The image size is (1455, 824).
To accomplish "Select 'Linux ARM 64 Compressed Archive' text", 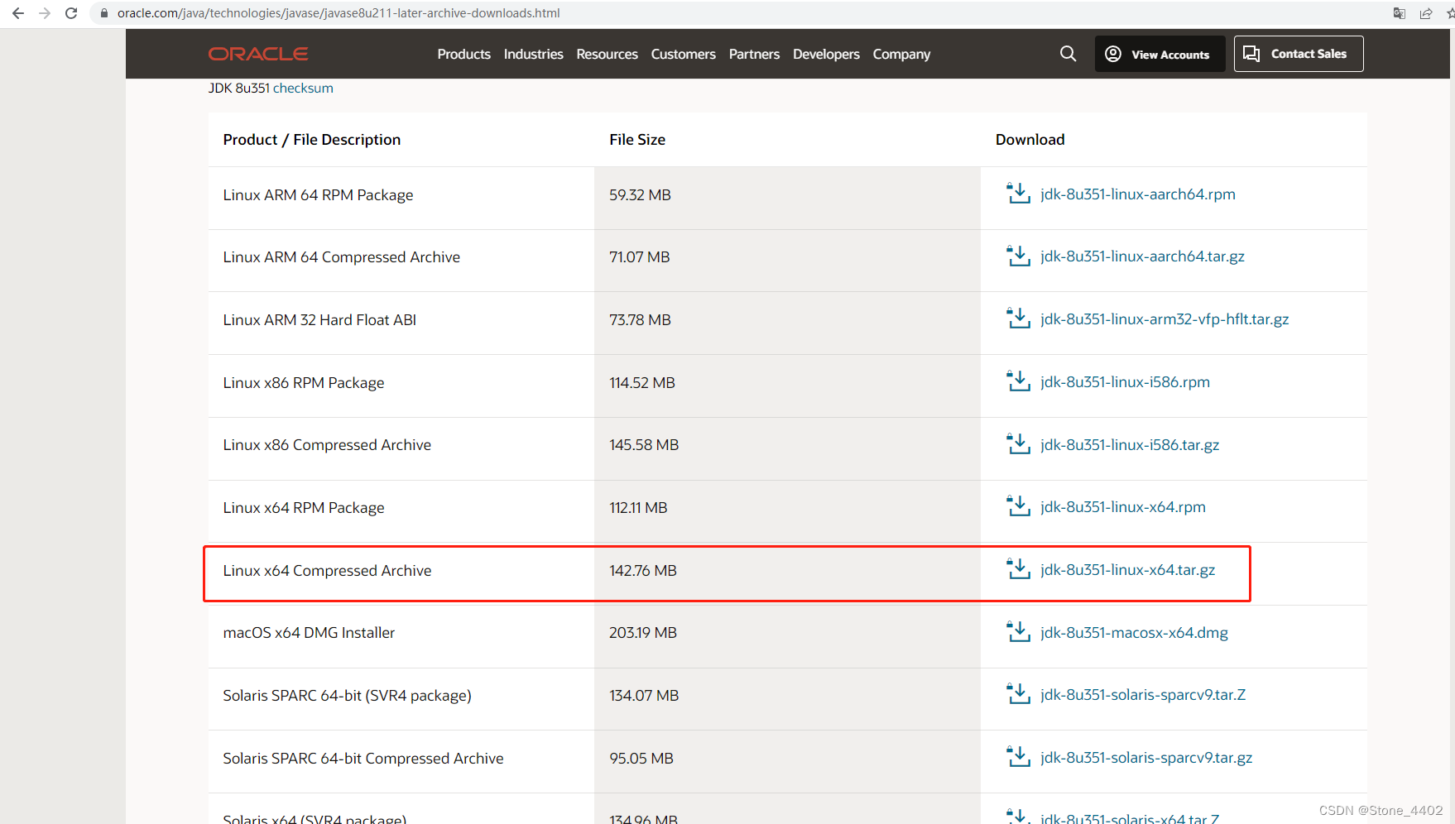I will pyautogui.click(x=341, y=257).
